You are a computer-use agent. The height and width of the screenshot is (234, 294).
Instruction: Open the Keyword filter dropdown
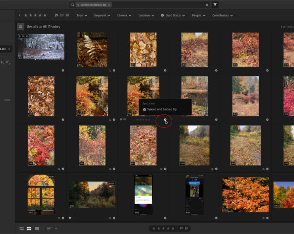[102, 15]
